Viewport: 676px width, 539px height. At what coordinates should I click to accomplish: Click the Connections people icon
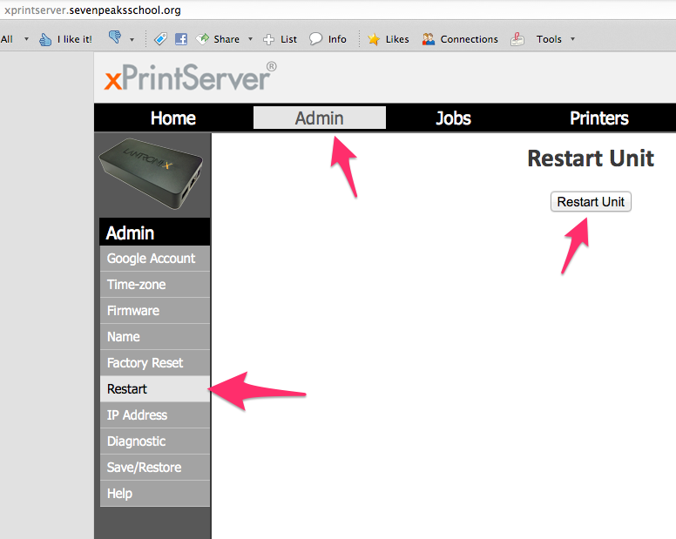pos(429,39)
